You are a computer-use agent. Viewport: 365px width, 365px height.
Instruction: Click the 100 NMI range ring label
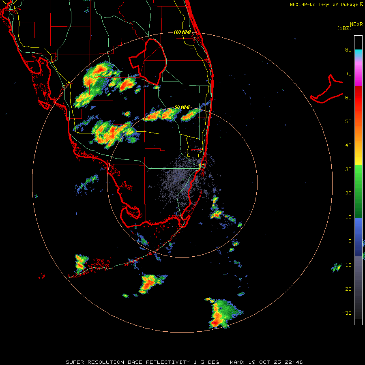182,32
